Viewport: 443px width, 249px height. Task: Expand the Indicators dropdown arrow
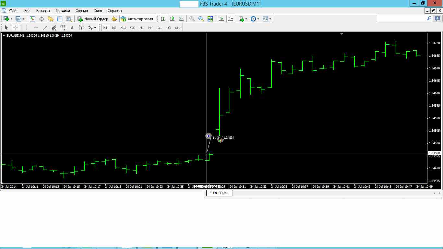[x=246, y=19]
